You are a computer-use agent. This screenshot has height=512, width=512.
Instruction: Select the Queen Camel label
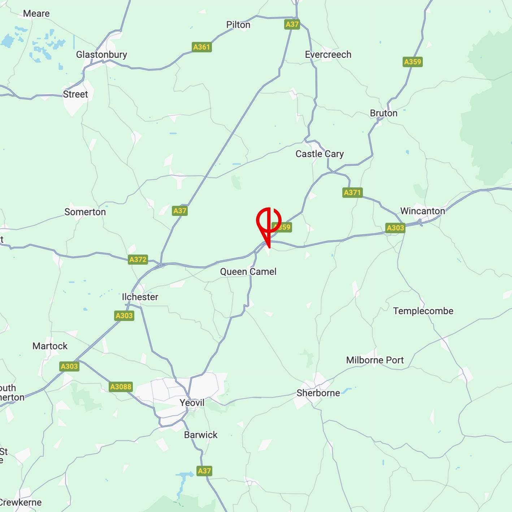(x=248, y=272)
